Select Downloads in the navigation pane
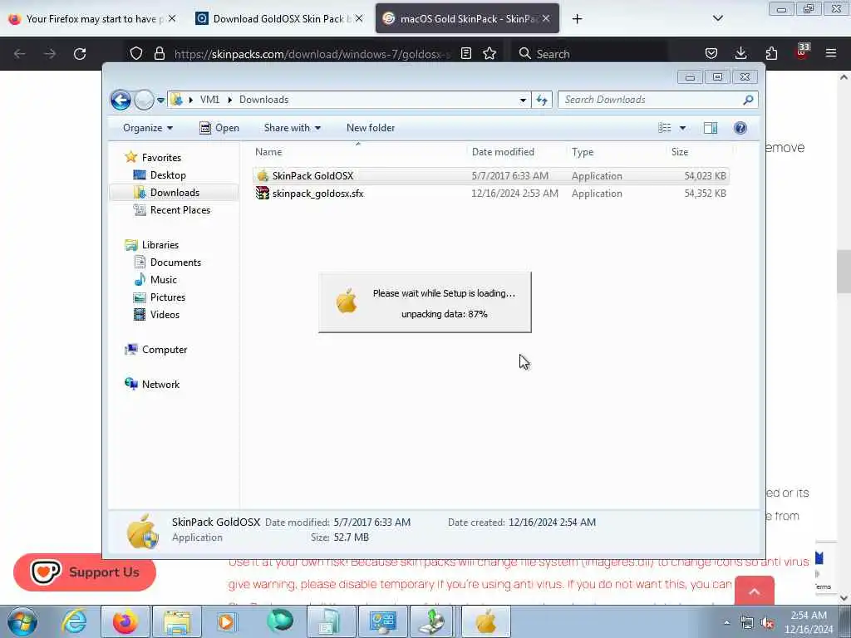 pos(174,193)
